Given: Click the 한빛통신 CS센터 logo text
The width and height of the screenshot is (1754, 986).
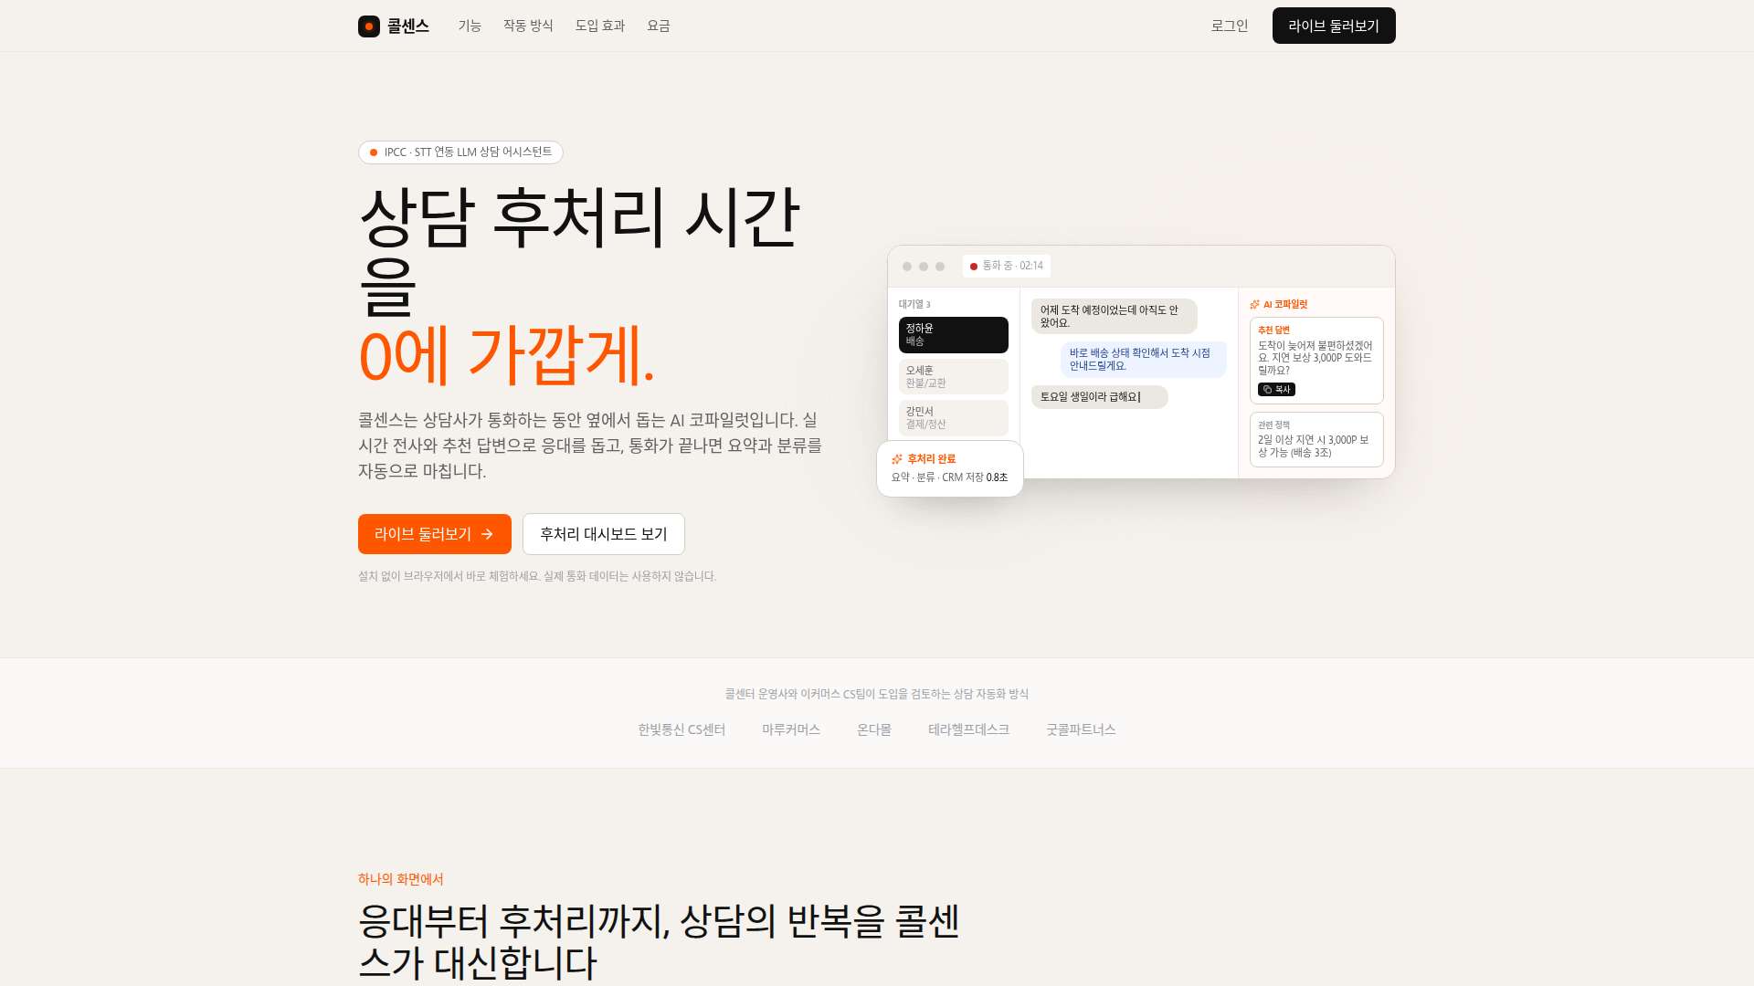Looking at the screenshot, I should pos(682,729).
